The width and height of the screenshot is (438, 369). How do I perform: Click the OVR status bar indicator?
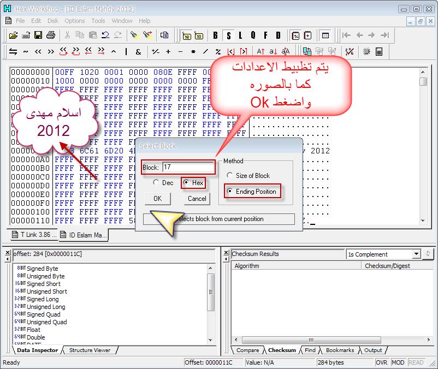pos(381,362)
